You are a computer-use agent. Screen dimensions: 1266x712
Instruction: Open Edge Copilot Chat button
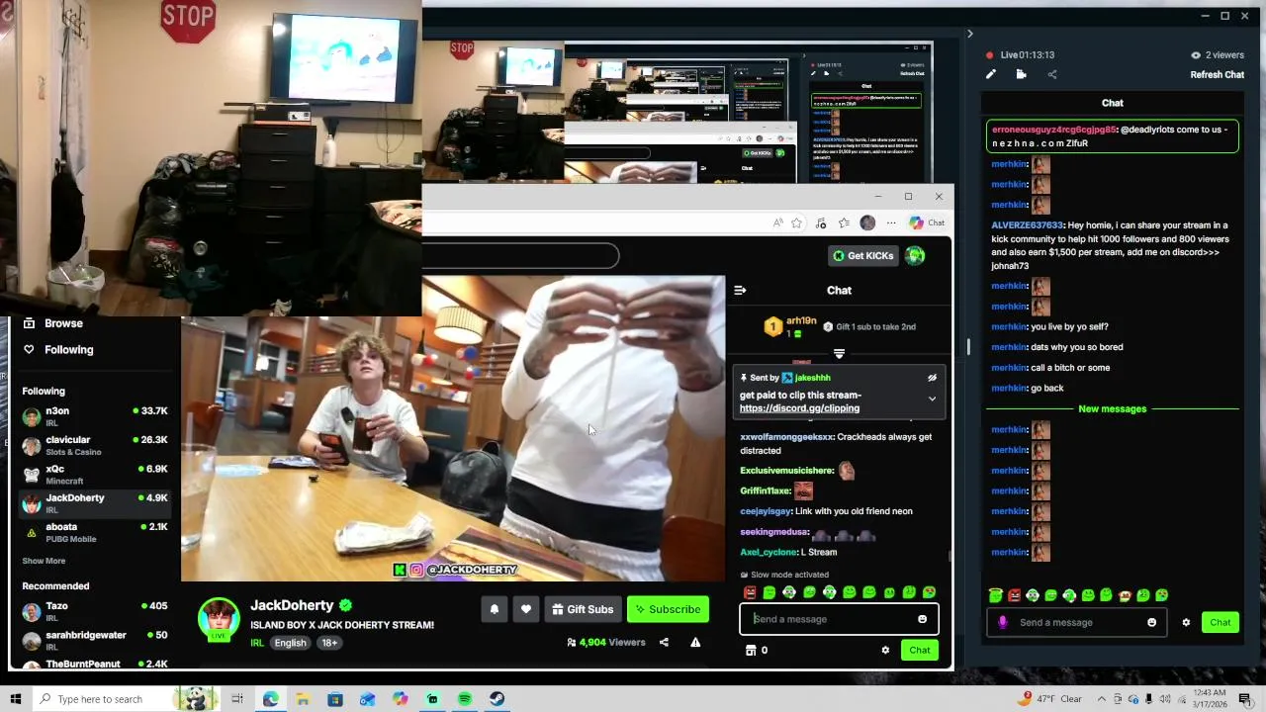[927, 222]
